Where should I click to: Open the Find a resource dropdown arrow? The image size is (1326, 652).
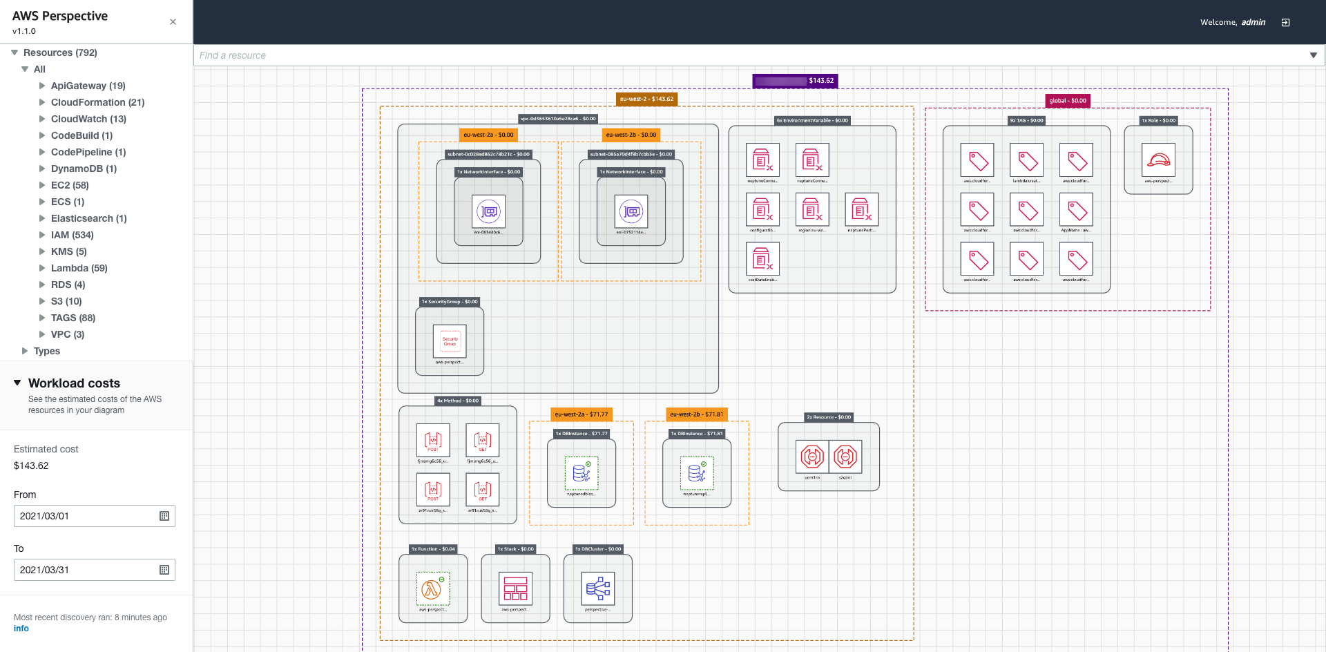[1313, 55]
